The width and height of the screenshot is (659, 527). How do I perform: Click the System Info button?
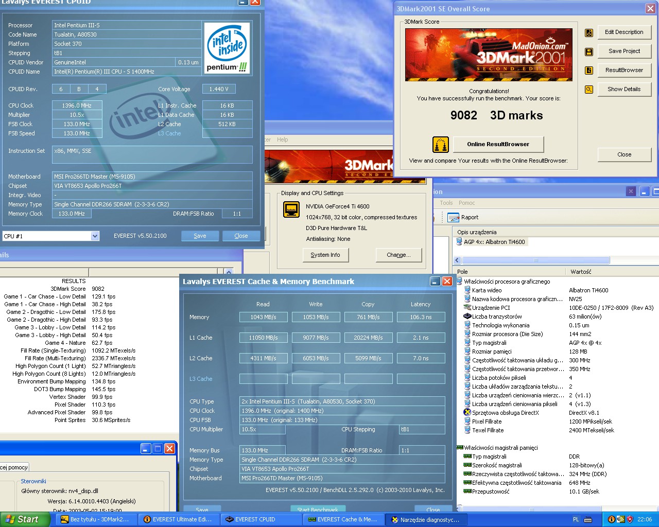click(x=325, y=255)
